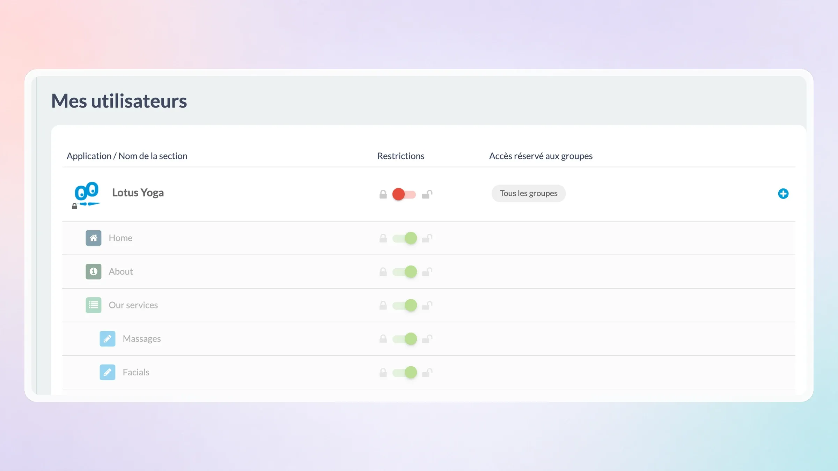
Task: Click the Our services list icon
Action: (94, 305)
